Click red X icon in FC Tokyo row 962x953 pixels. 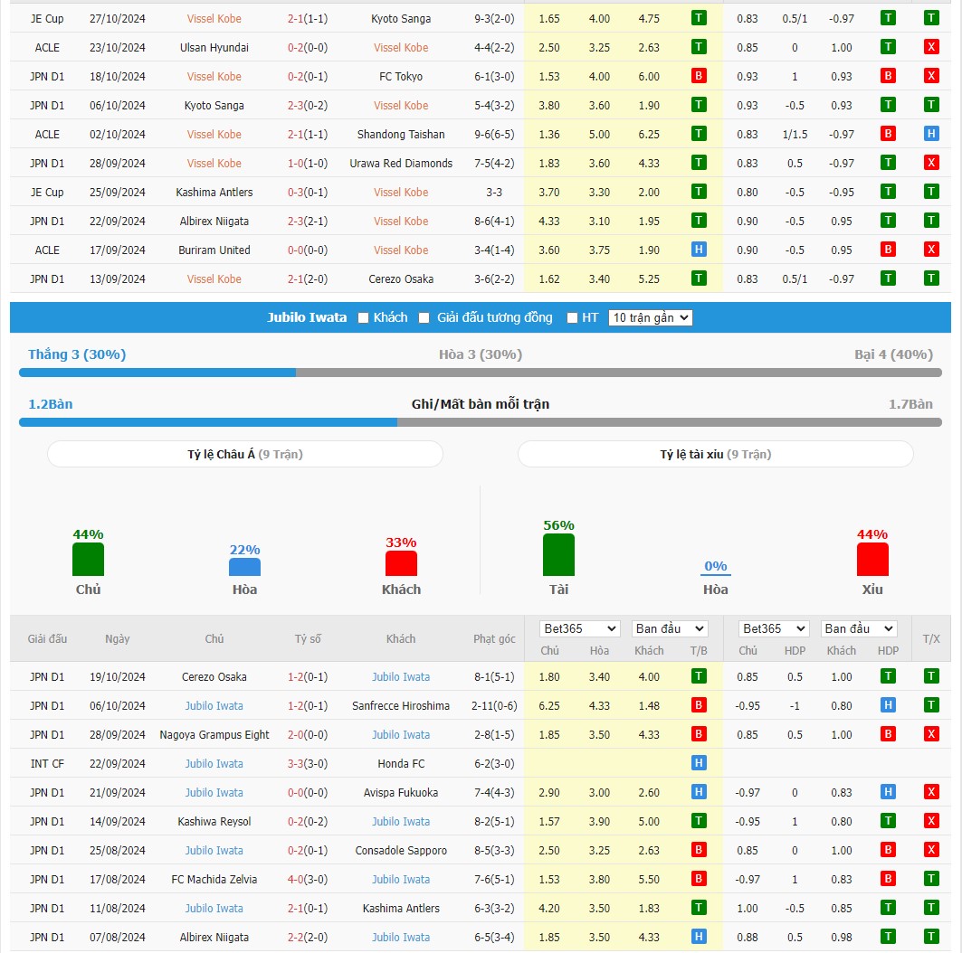click(930, 76)
